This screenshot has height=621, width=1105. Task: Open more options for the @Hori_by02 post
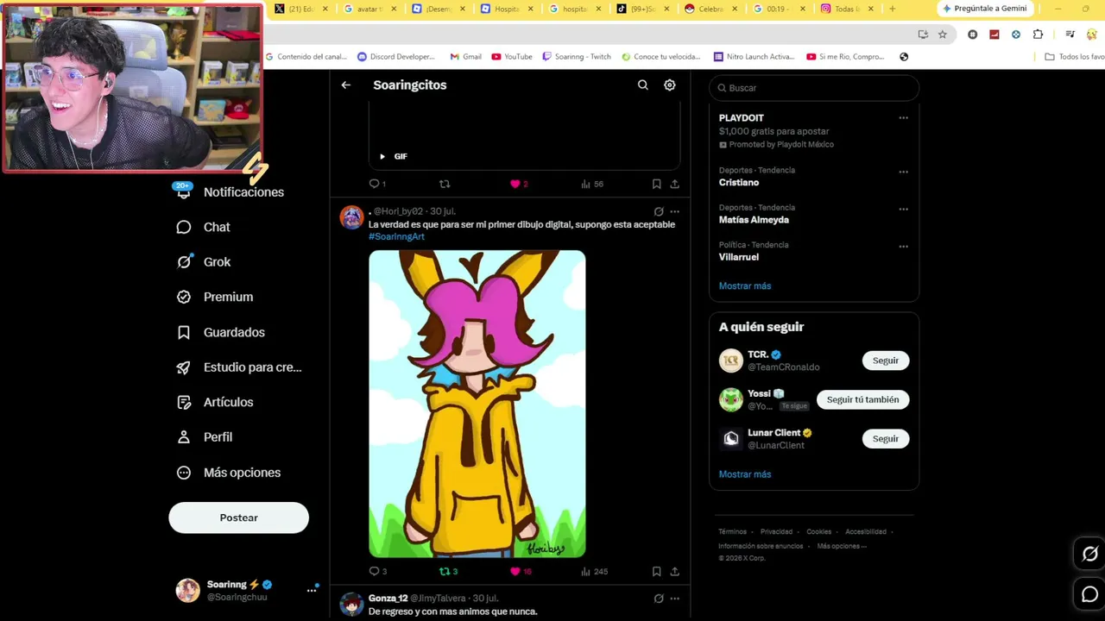675,211
